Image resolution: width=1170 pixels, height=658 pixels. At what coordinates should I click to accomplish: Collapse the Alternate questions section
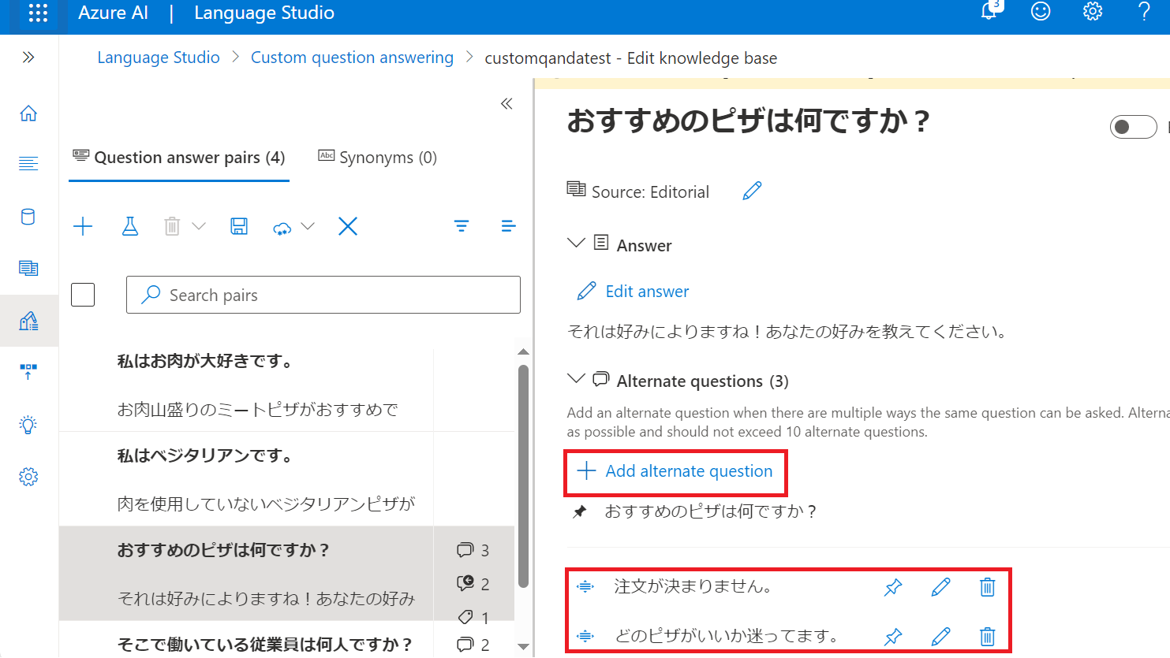(x=577, y=379)
